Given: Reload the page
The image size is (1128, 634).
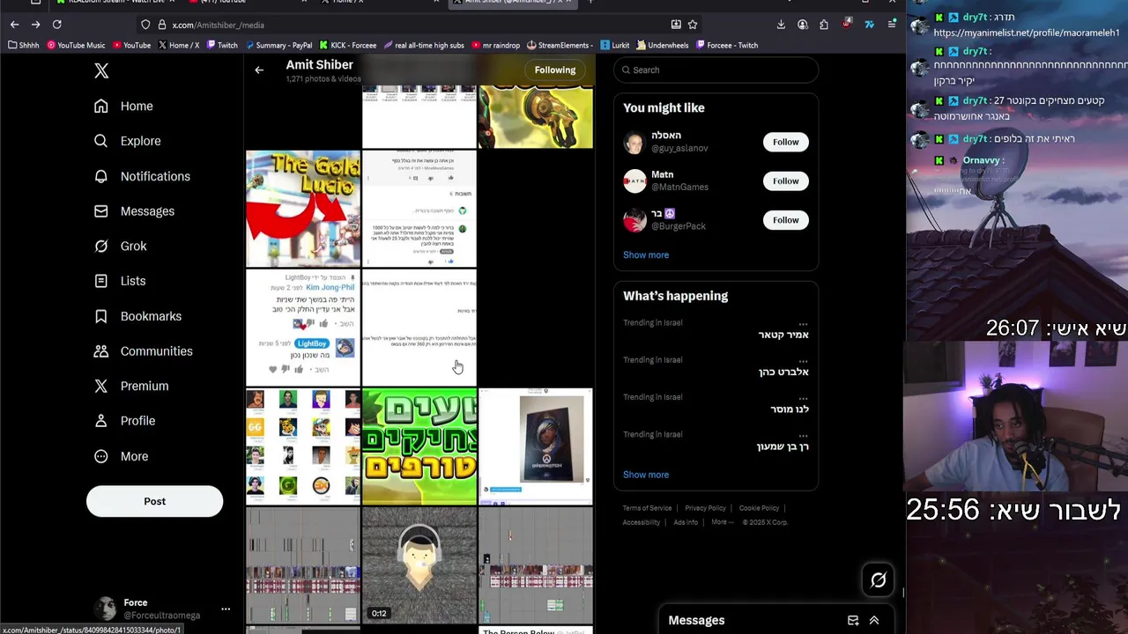Looking at the screenshot, I should tap(56, 25).
